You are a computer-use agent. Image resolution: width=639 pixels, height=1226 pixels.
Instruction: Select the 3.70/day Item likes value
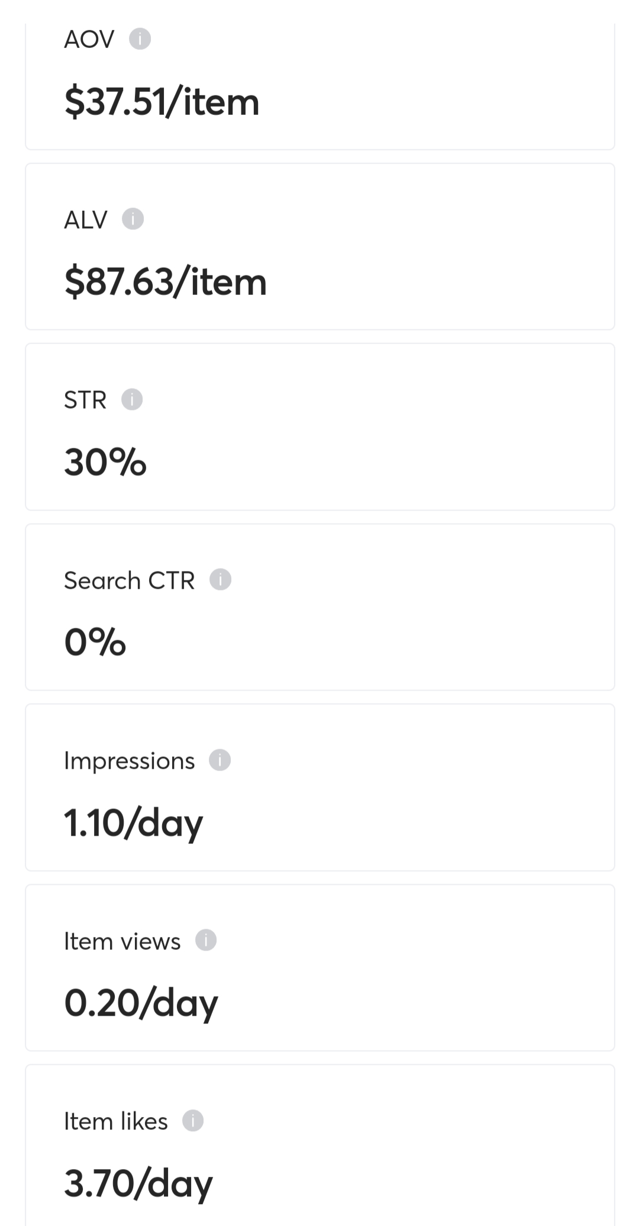point(138,1184)
